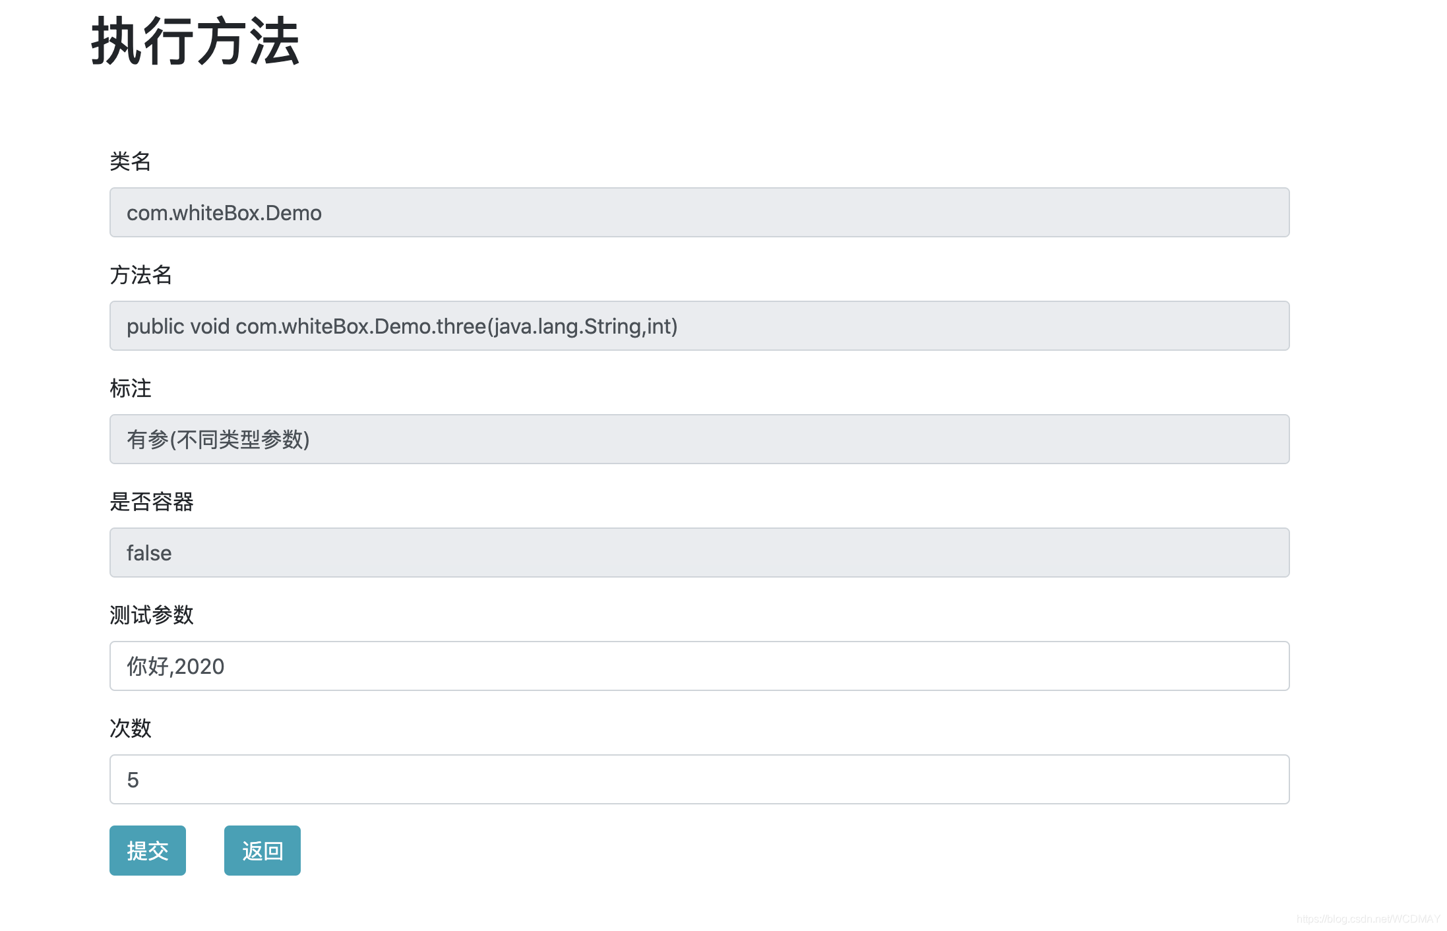The image size is (1447, 931).
Task: Click the 返回 back button
Action: pos(262,850)
